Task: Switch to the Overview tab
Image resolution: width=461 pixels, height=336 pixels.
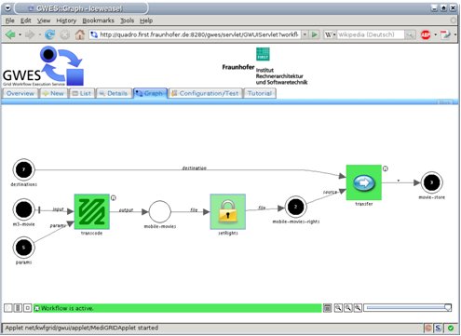Action: 20,93
